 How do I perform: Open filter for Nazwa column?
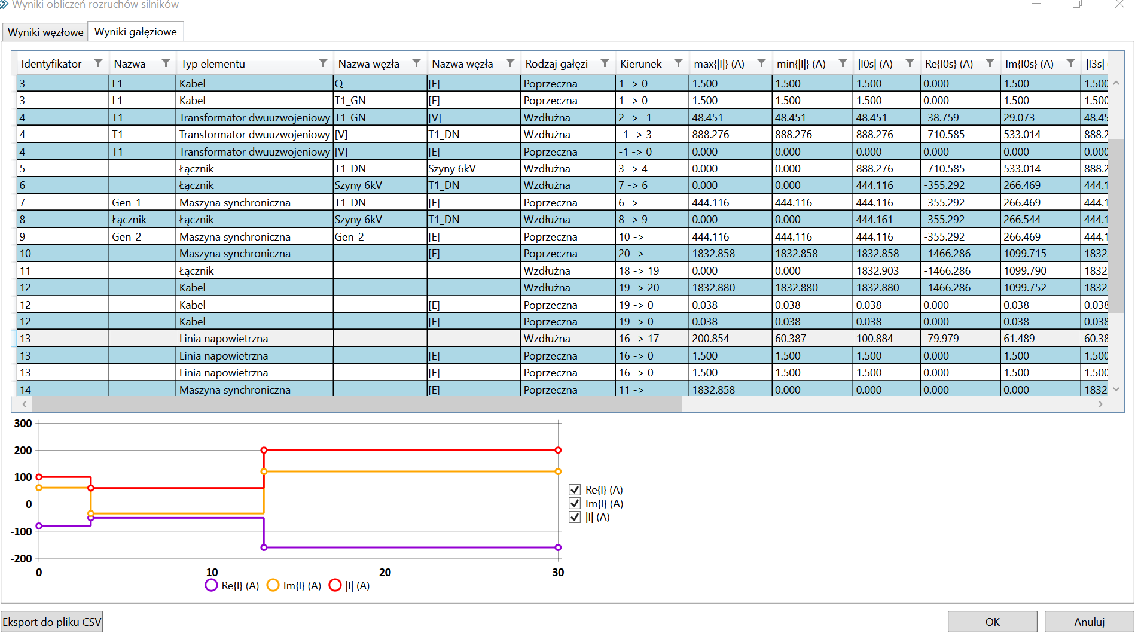coord(166,63)
